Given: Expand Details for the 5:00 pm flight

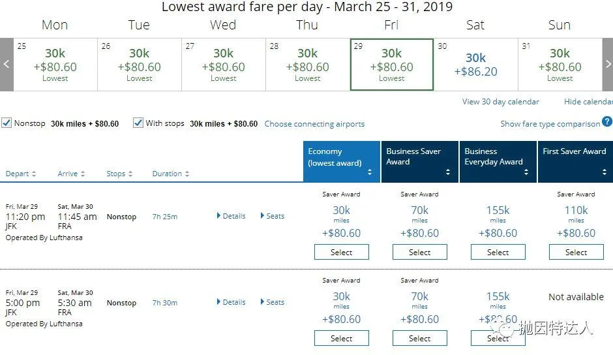Looking at the screenshot, I should pyautogui.click(x=232, y=302).
